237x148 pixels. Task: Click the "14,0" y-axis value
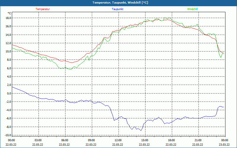[x=9, y=35]
